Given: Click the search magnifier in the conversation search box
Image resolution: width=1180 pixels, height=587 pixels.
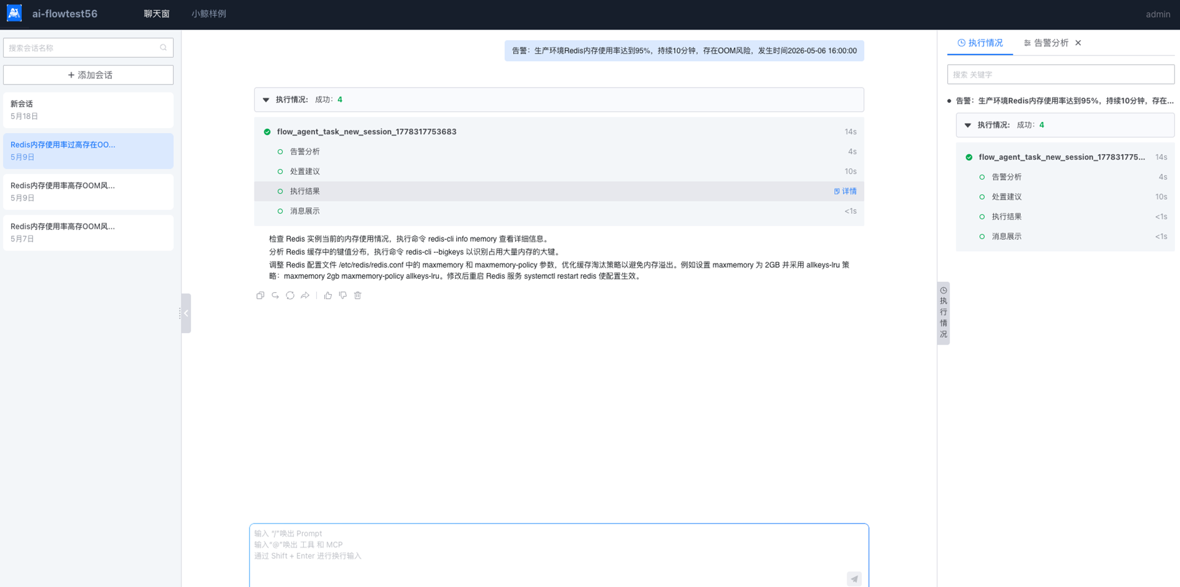Looking at the screenshot, I should 164,47.
